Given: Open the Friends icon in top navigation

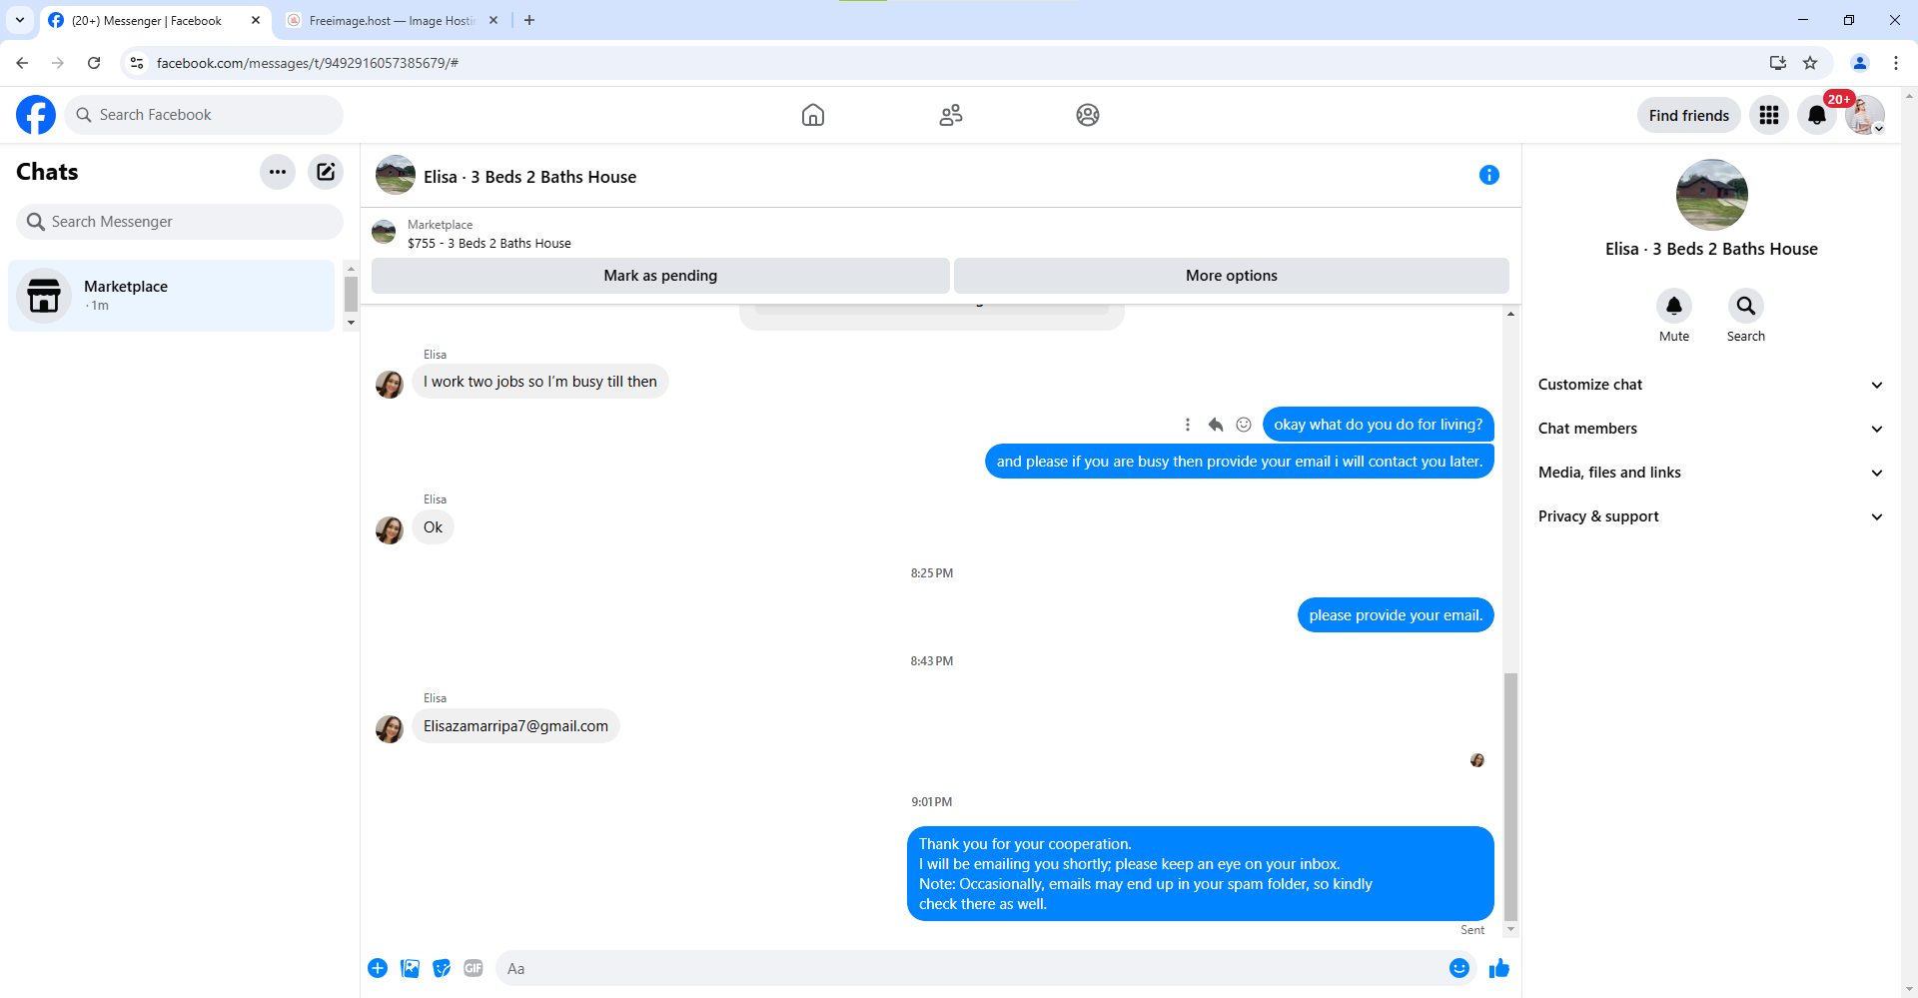Looking at the screenshot, I should coord(951,115).
